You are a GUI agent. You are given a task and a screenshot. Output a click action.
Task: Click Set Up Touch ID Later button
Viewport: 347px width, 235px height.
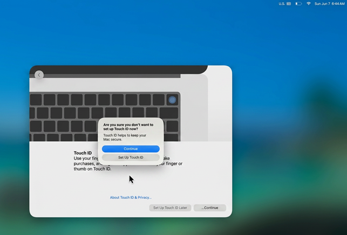pyautogui.click(x=170, y=208)
